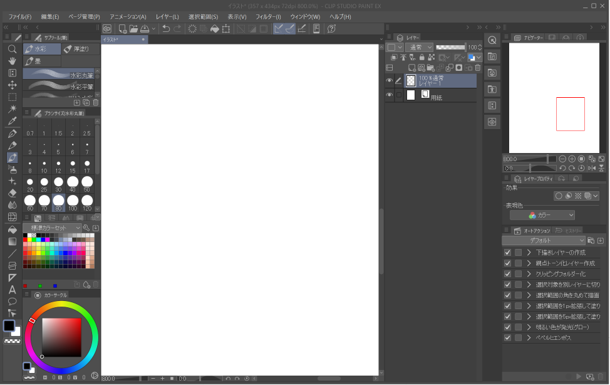Select the Hand tool
The height and width of the screenshot is (385, 610).
12,62
